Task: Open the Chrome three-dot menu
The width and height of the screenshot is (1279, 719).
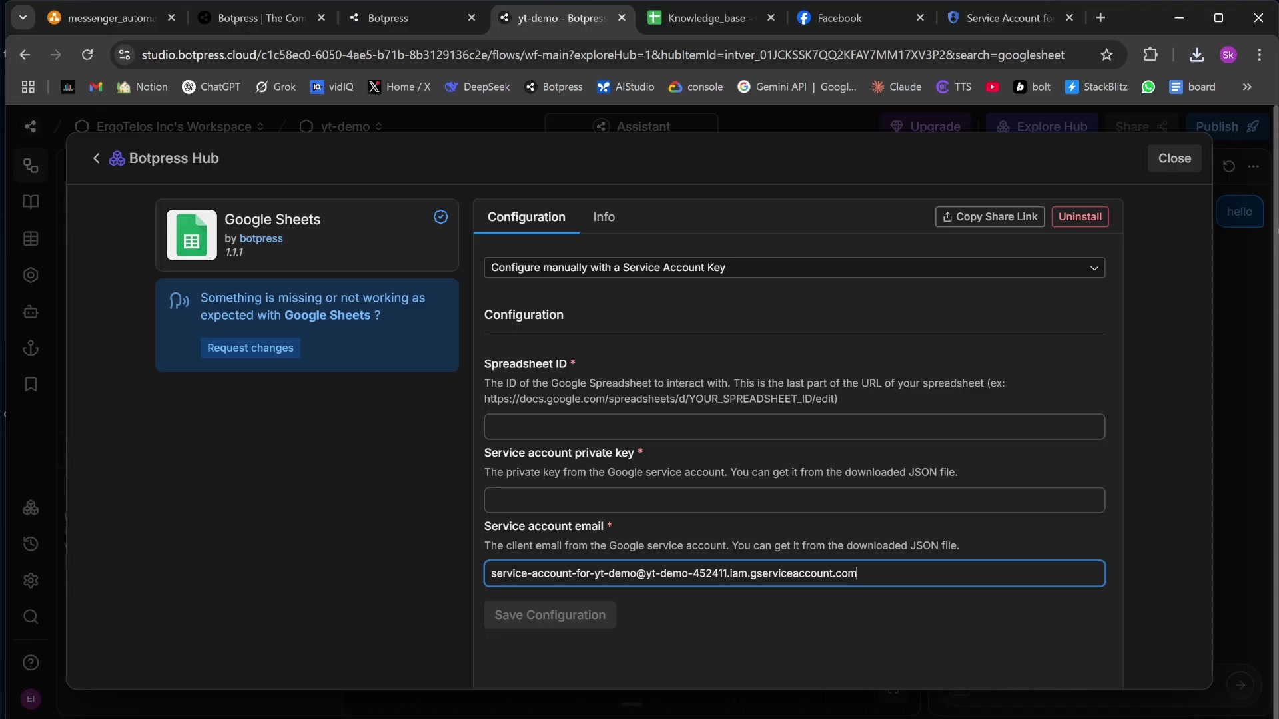Action: tap(1259, 55)
